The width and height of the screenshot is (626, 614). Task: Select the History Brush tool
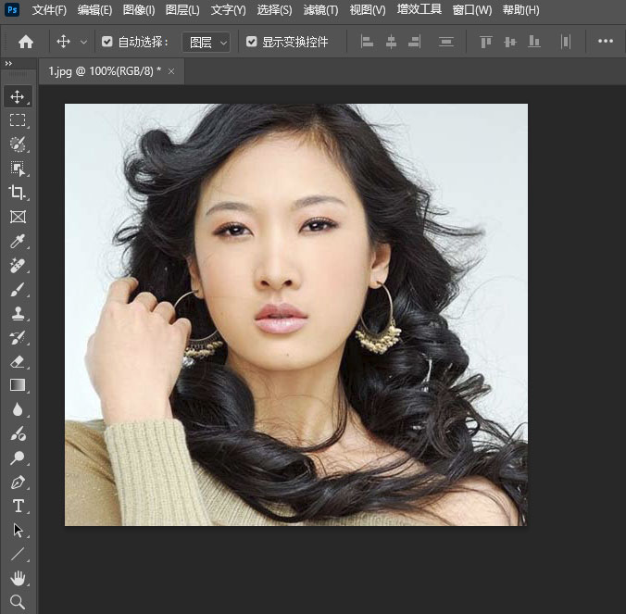pyautogui.click(x=18, y=338)
